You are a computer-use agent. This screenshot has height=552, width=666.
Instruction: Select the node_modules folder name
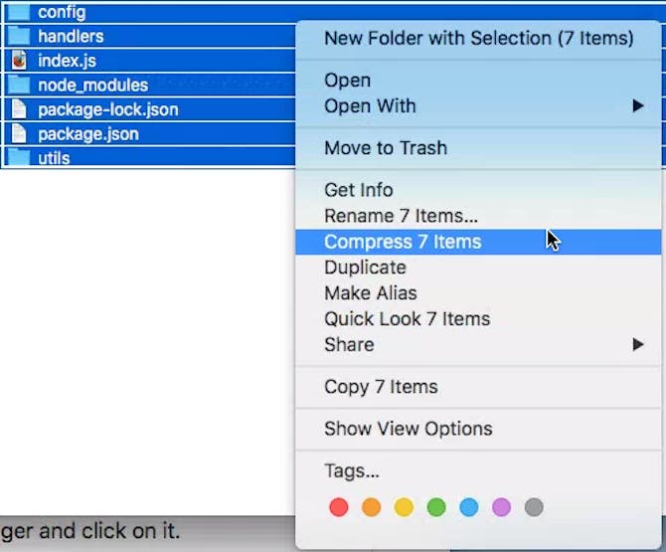(x=93, y=86)
